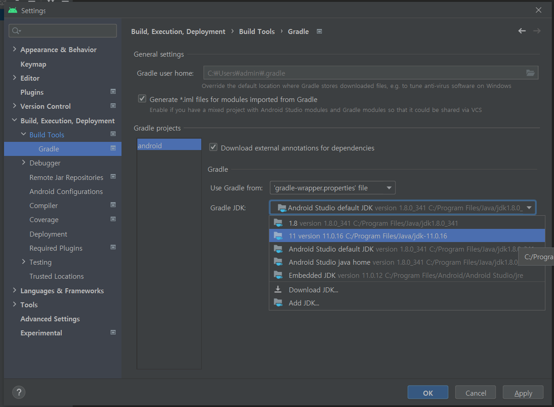Collapse Build, Execution, Deployment section

click(15, 121)
